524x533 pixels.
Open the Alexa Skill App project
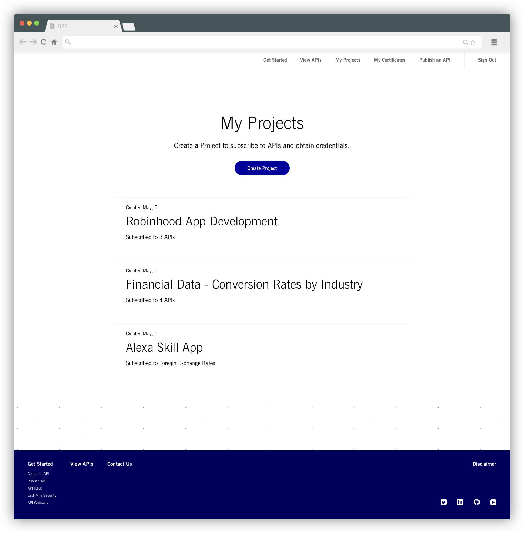point(164,348)
